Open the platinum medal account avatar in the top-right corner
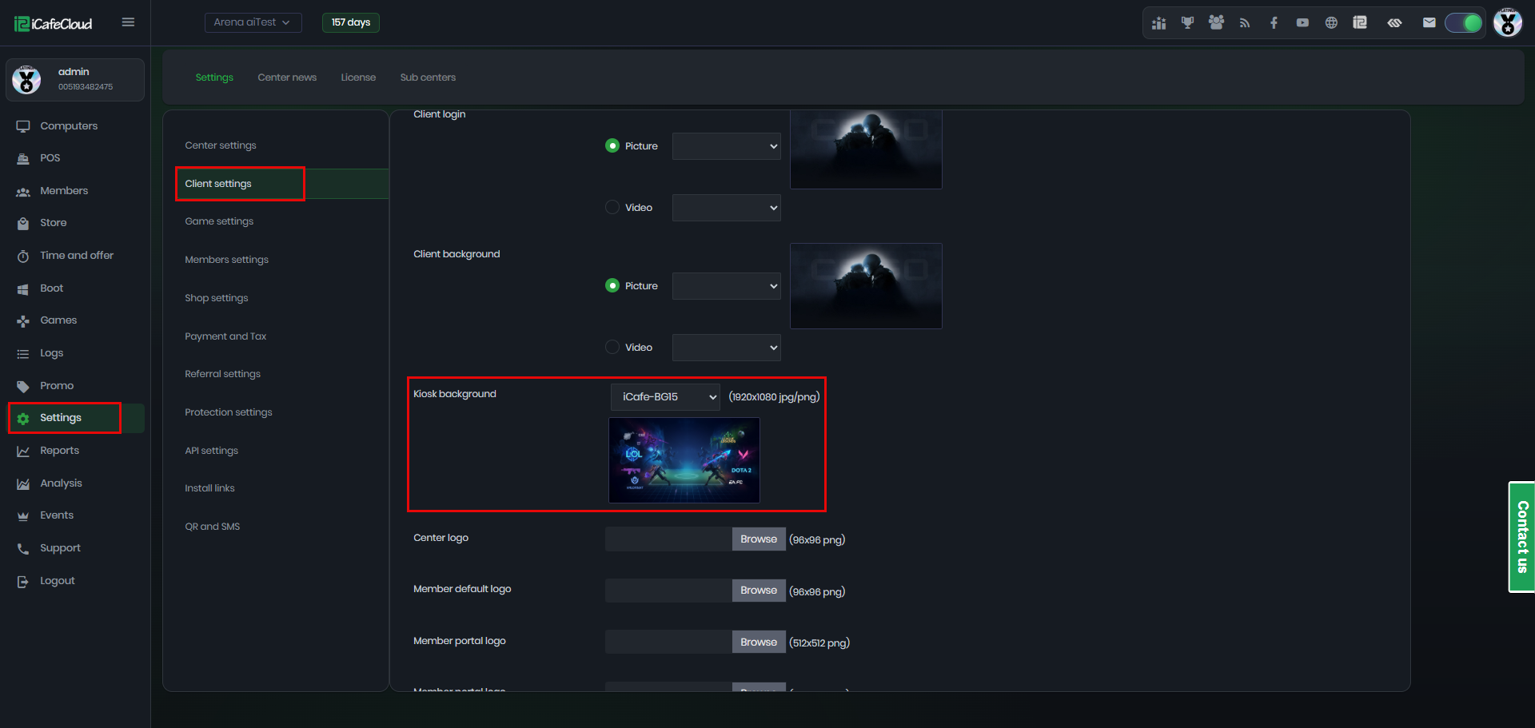1535x728 pixels. (x=1508, y=22)
